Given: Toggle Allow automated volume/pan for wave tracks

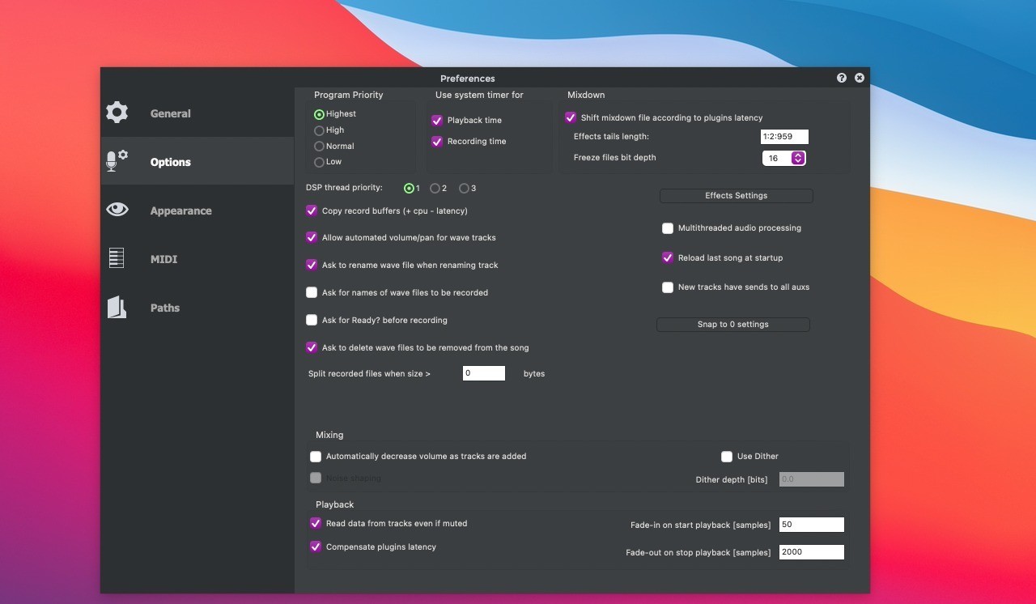Looking at the screenshot, I should [x=312, y=237].
